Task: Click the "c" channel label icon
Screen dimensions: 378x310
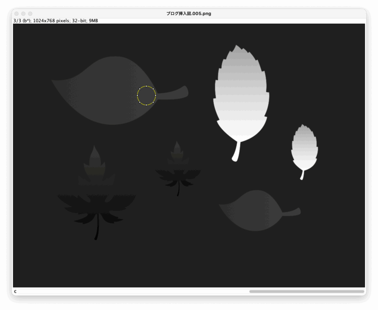Action: point(15,292)
